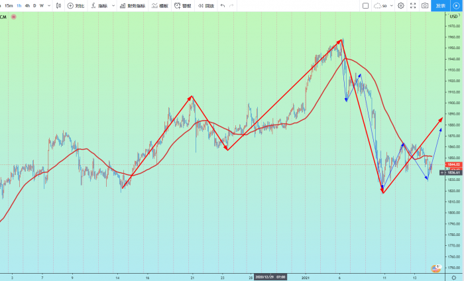Open the 指标 indicators menu

pyautogui.click(x=99, y=5)
